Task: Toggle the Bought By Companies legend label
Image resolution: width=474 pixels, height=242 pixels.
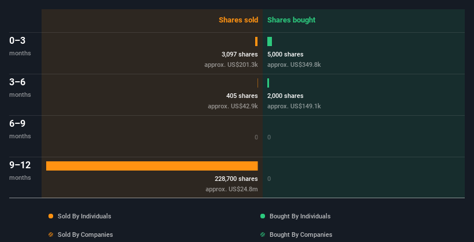Action: click(x=301, y=235)
